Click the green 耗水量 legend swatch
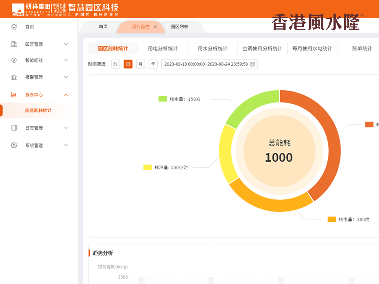The width and height of the screenshot is (379, 284). click(x=162, y=99)
